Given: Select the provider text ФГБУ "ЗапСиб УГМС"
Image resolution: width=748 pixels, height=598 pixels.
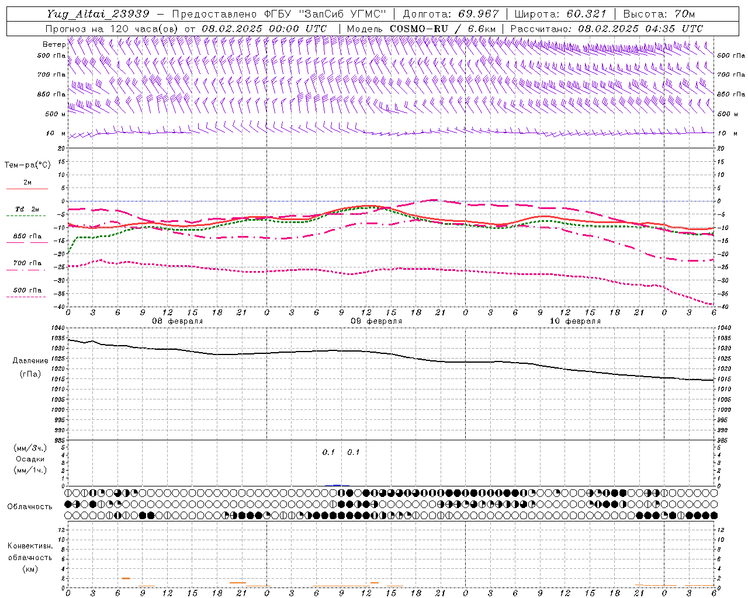Looking at the screenshot, I should (x=325, y=14).
